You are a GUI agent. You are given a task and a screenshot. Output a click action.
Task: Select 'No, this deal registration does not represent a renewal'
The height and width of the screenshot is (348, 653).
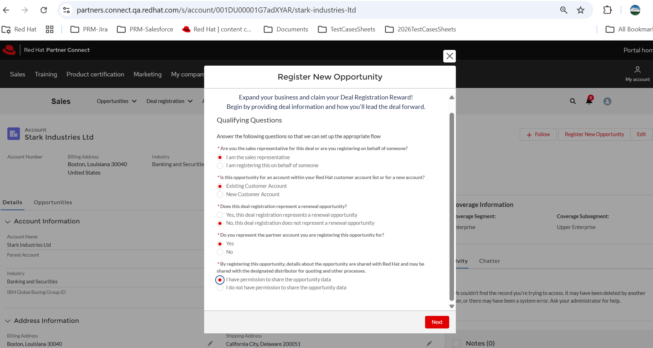(x=220, y=223)
